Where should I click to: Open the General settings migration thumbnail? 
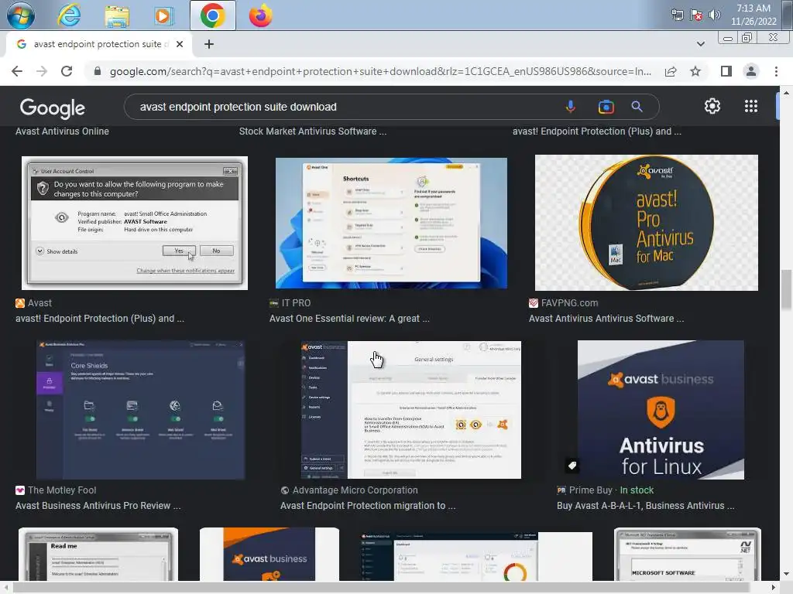tap(410, 410)
